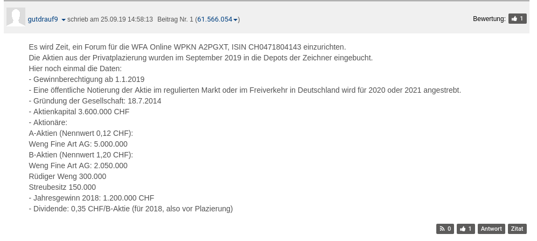
Task: Click the 'Dividende: 0,35 CHF/B-Aktie' line
Action: click(x=131, y=209)
